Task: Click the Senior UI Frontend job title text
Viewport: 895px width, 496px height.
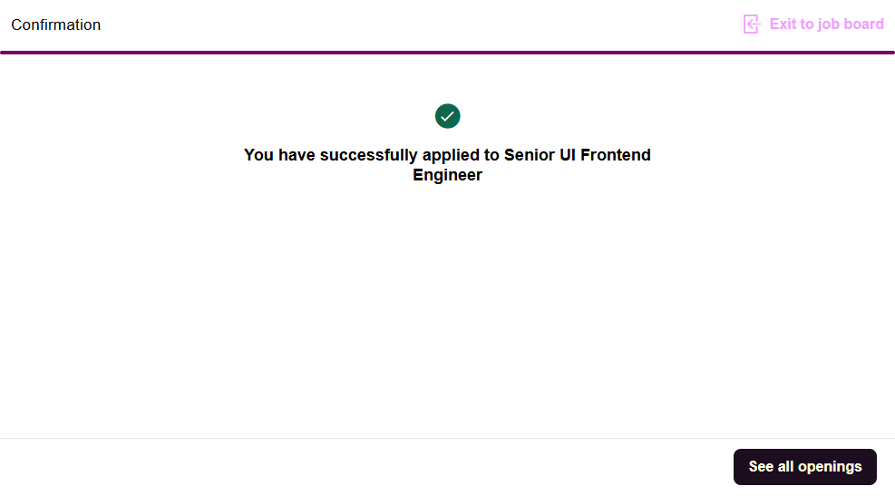Action: [x=578, y=155]
